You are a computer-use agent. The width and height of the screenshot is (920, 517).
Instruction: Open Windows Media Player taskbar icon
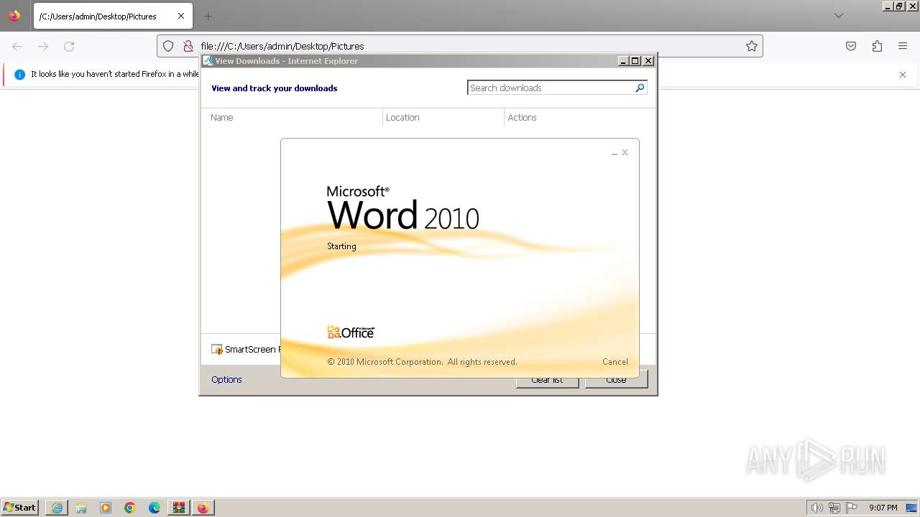pyautogui.click(x=106, y=508)
